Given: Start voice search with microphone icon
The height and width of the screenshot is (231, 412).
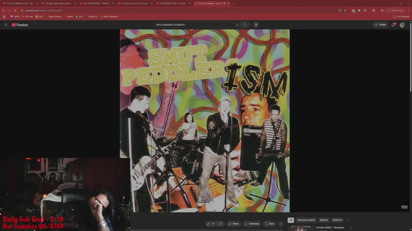Looking at the screenshot, I should [x=256, y=25].
